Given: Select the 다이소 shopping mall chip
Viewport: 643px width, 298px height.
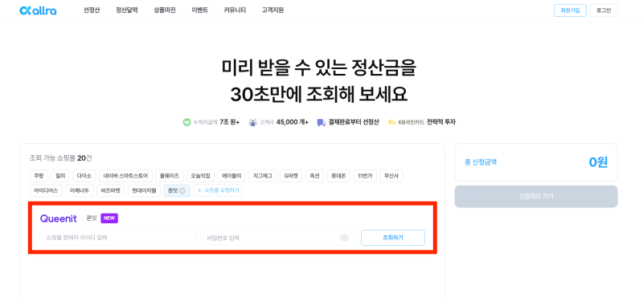Looking at the screenshot, I should [85, 176].
